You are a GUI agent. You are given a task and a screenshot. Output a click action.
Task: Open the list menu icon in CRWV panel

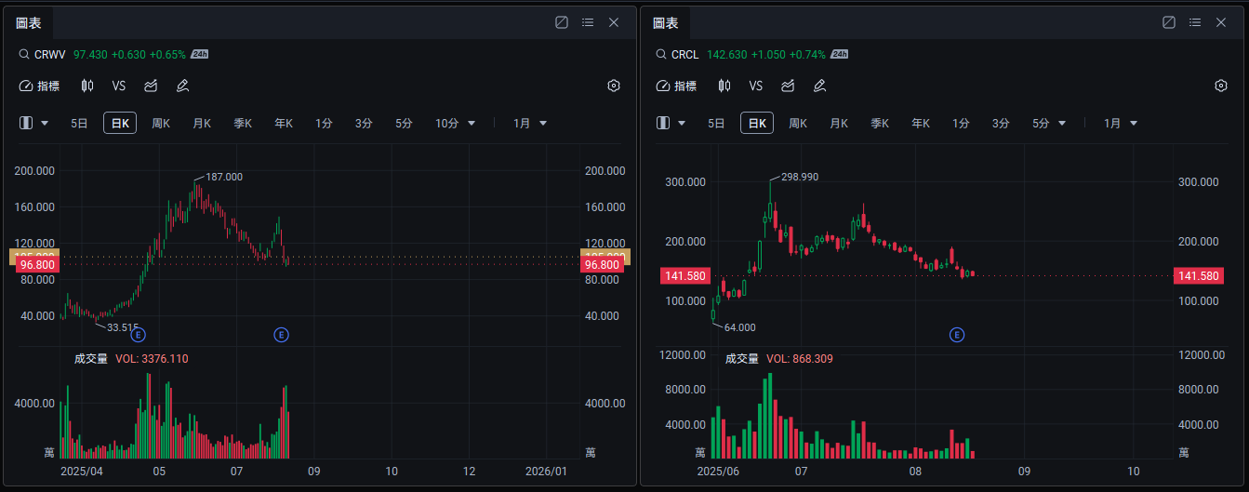pos(588,22)
